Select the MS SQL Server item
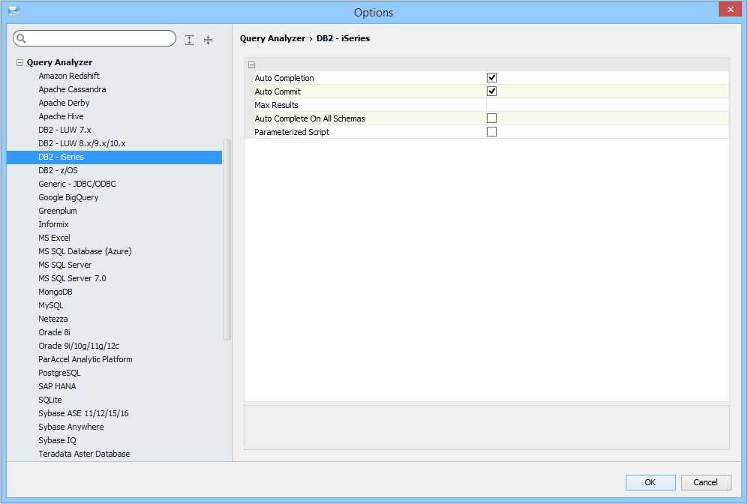The height and width of the screenshot is (504, 748). pyautogui.click(x=65, y=265)
